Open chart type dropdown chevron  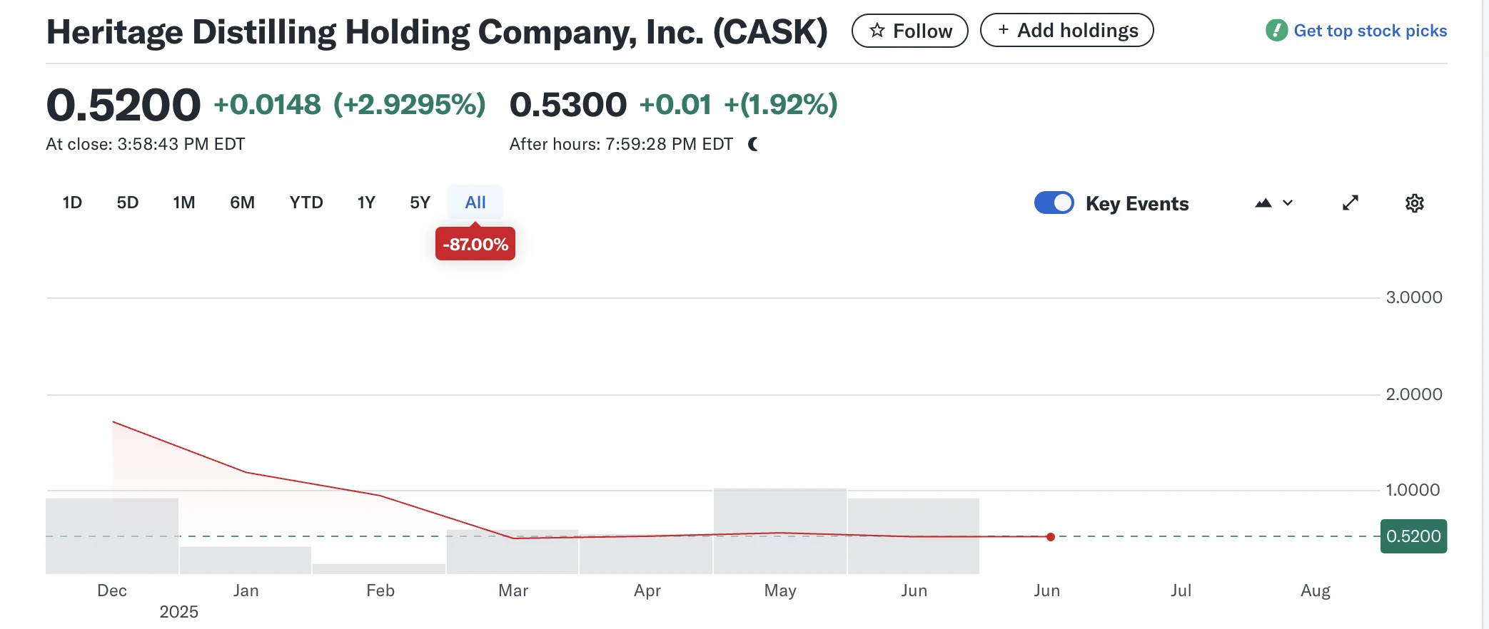pos(1288,203)
